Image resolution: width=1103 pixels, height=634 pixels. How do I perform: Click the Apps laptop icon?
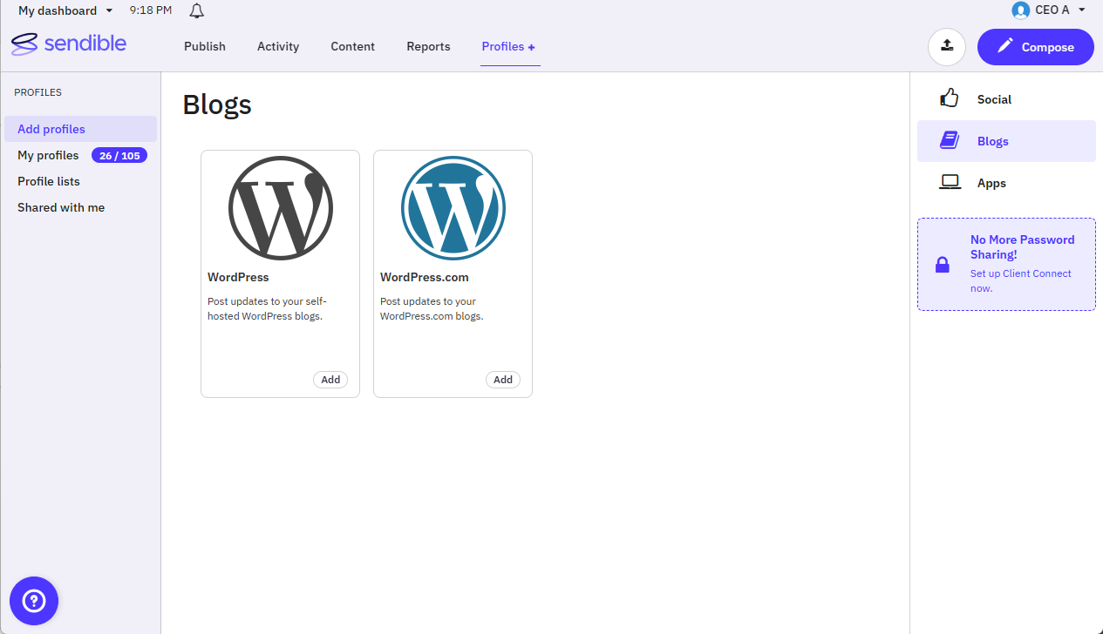click(x=950, y=183)
